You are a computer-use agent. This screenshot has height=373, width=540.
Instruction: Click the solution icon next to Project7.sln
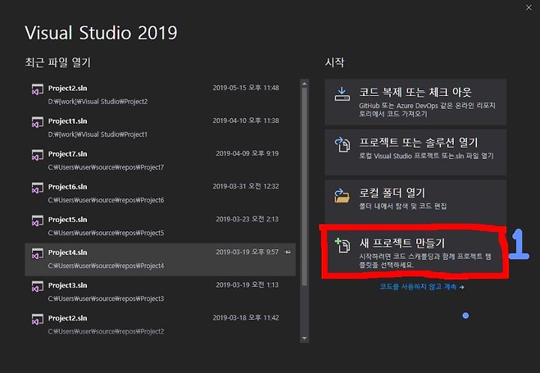(37, 155)
